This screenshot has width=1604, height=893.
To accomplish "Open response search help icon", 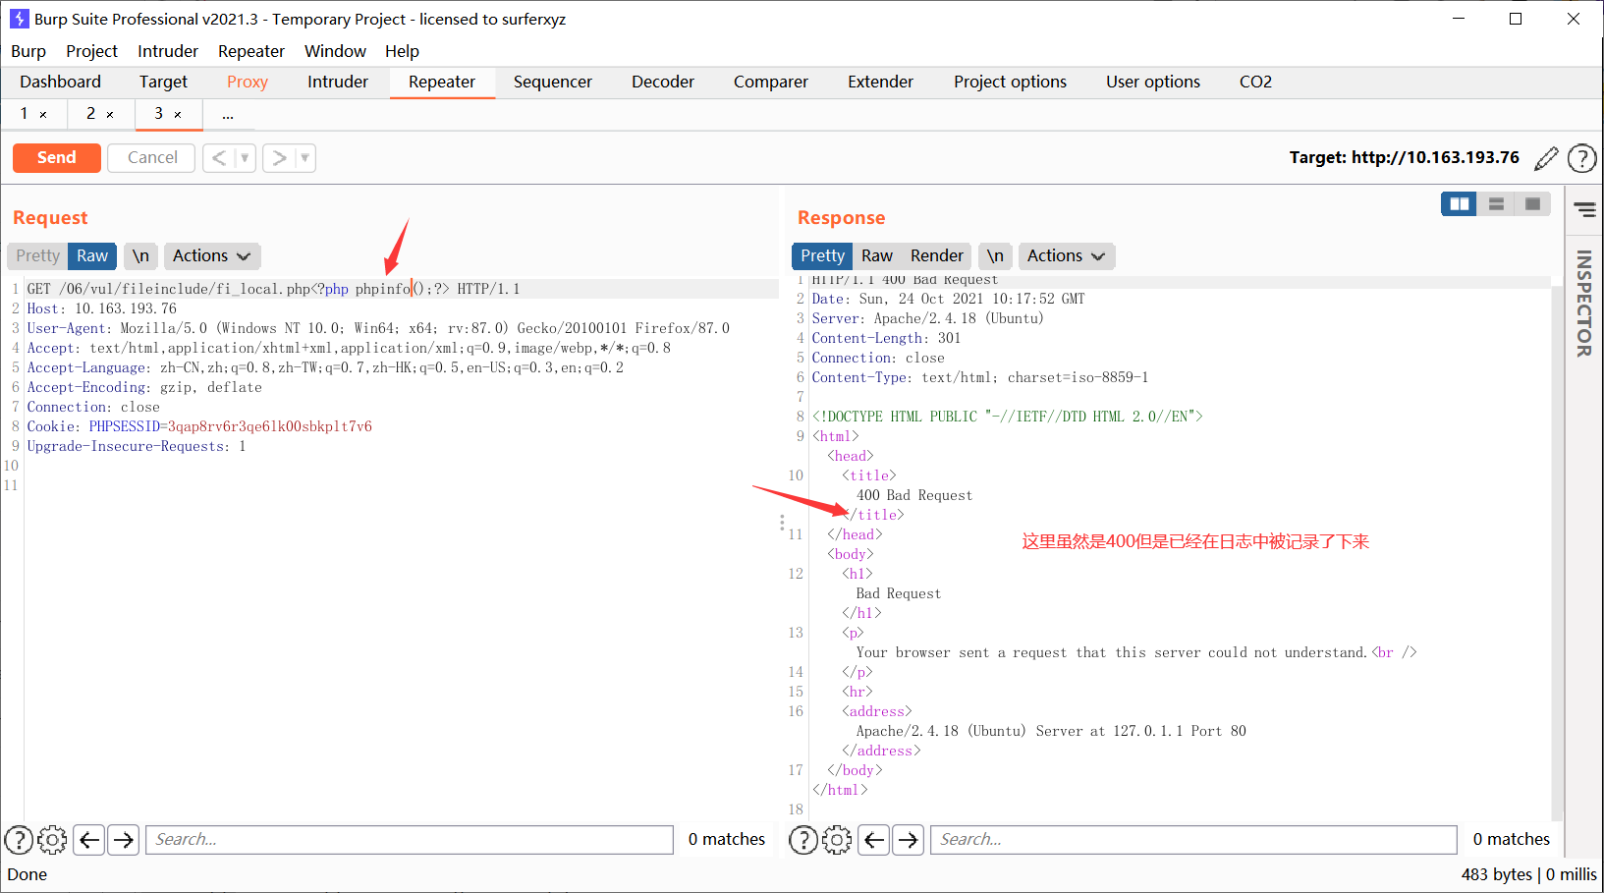I will (803, 840).
